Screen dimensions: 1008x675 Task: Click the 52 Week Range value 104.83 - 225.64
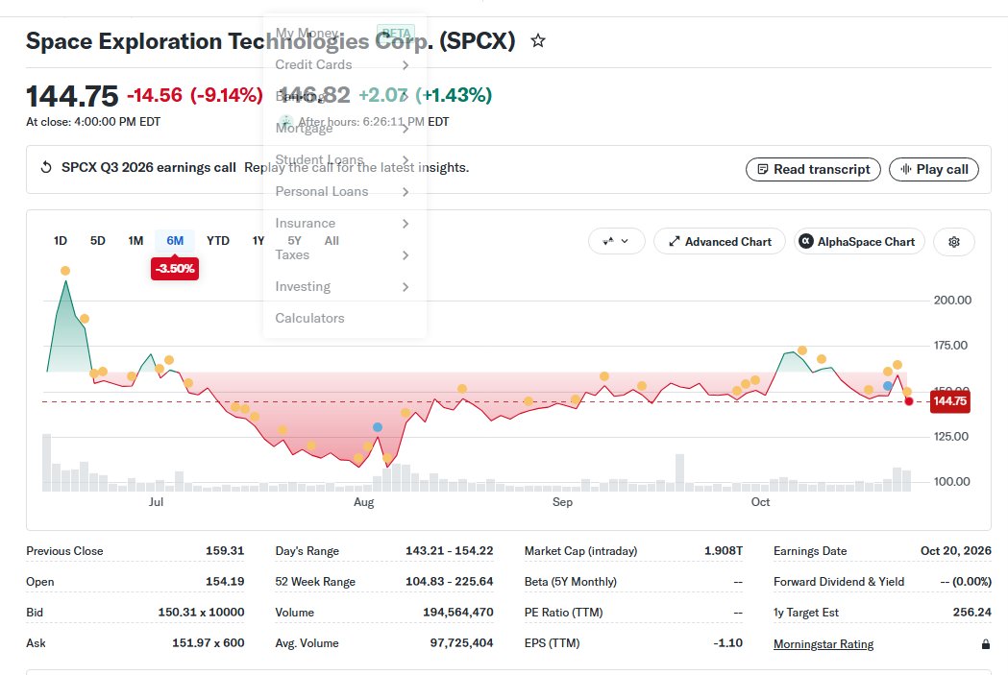click(x=450, y=581)
